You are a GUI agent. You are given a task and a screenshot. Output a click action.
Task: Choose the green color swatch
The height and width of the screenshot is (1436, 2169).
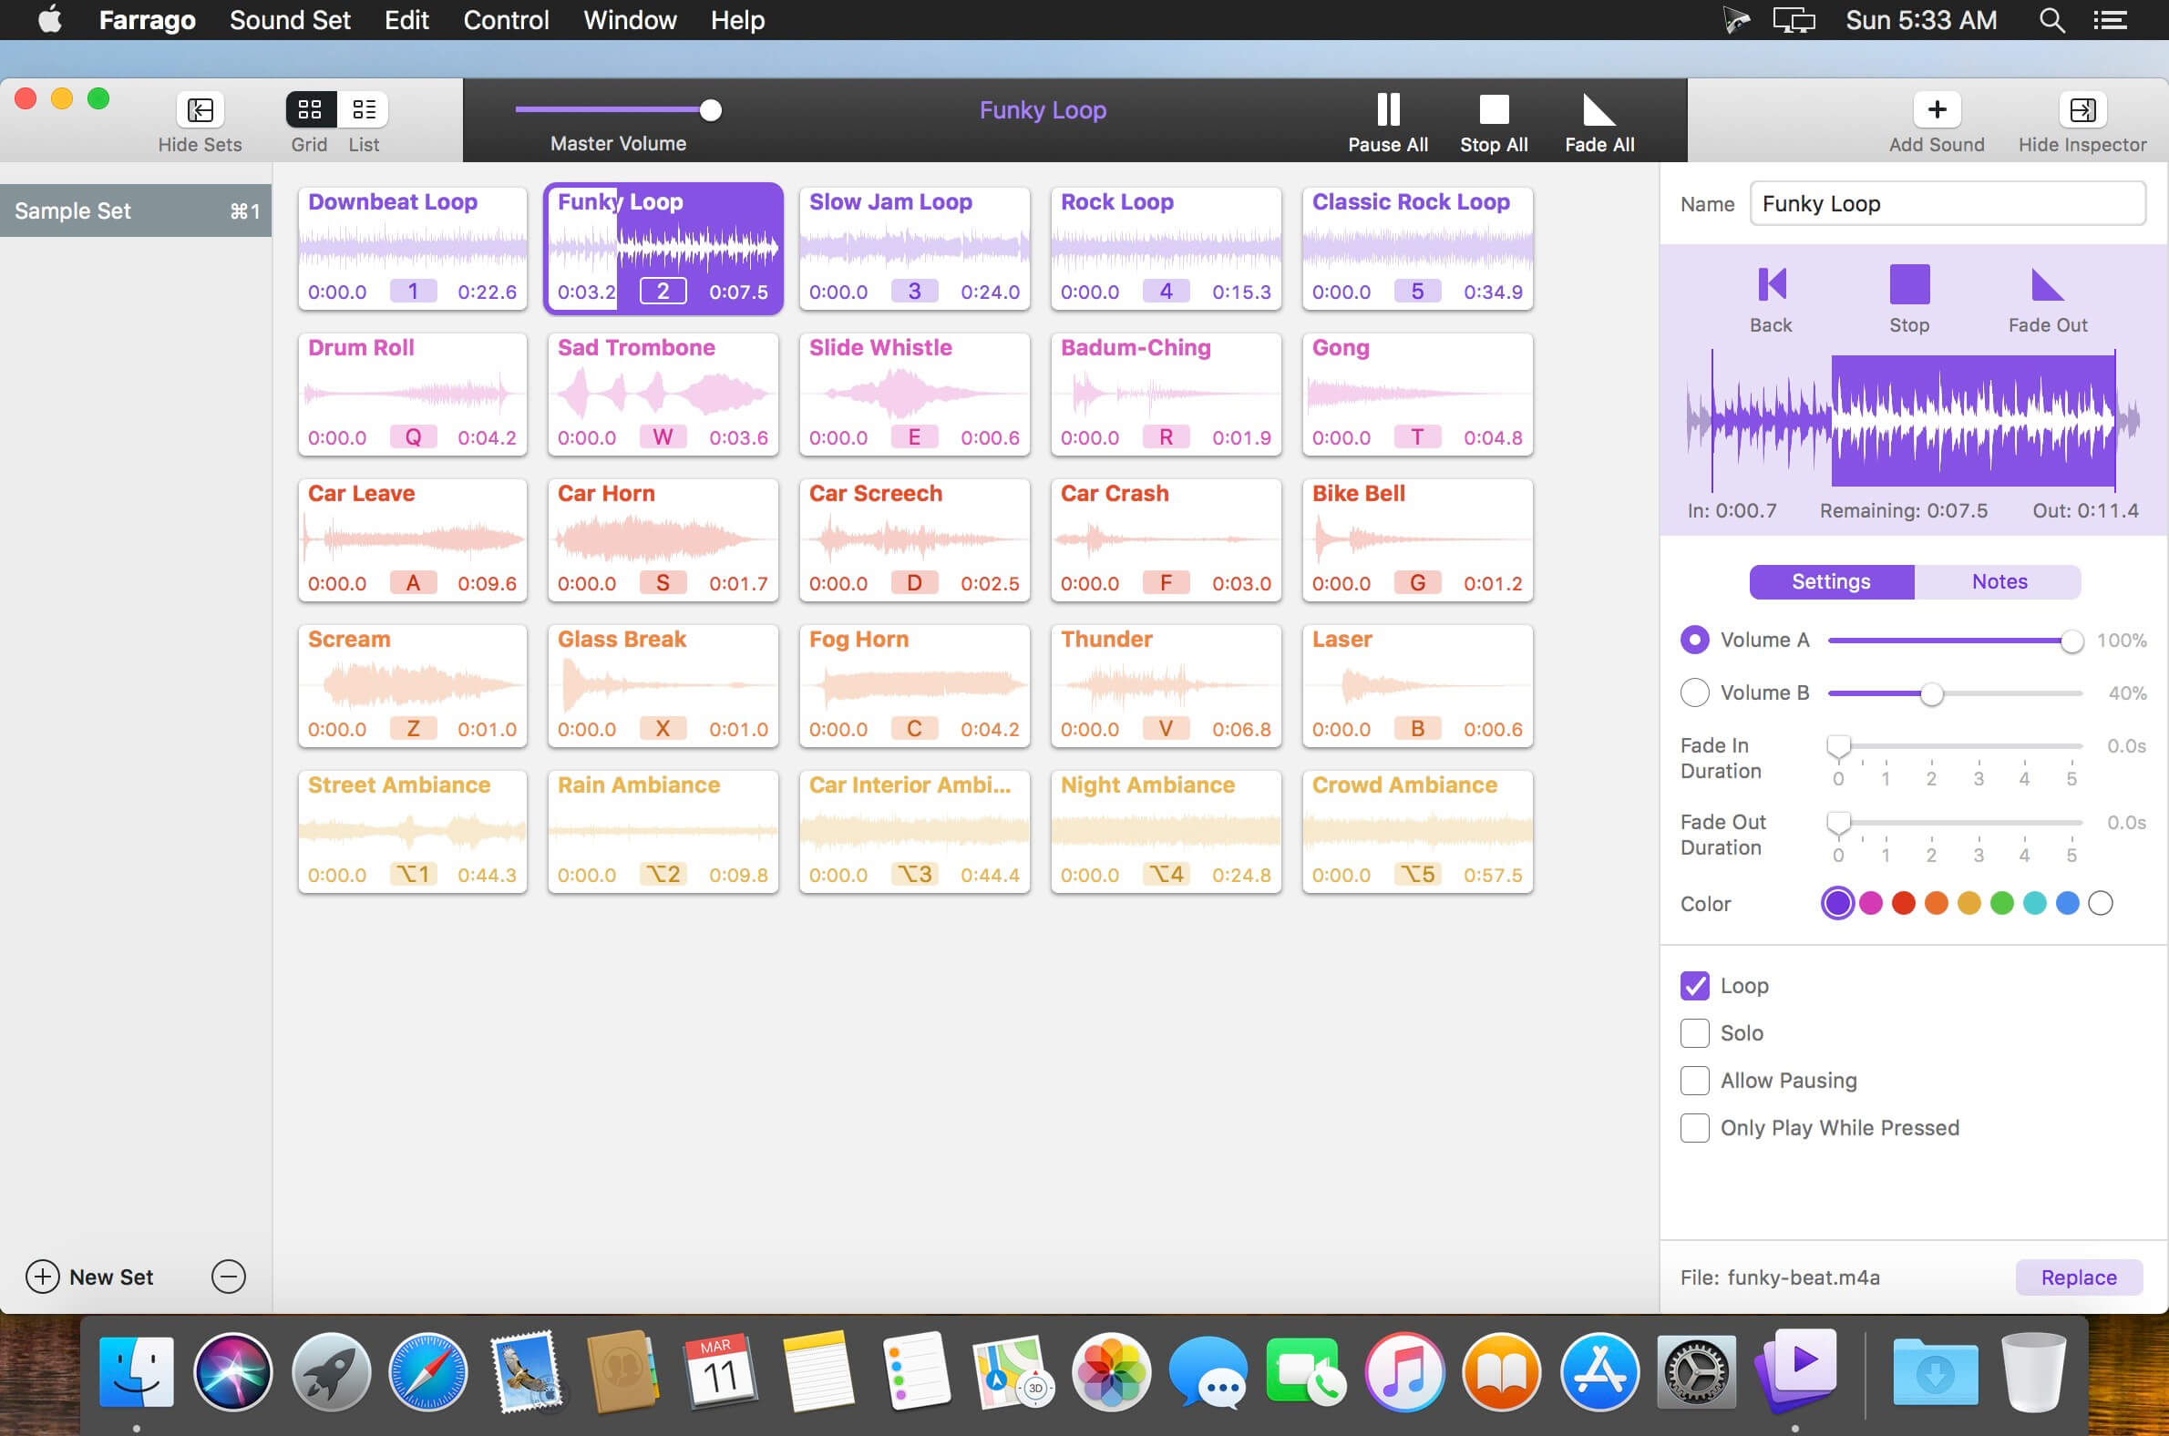coord(2001,904)
